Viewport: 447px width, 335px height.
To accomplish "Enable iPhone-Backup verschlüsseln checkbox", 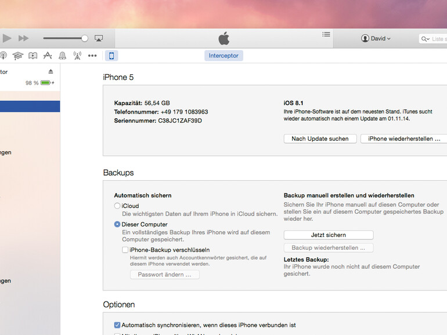I will pyautogui.click(x=125, y=250).
